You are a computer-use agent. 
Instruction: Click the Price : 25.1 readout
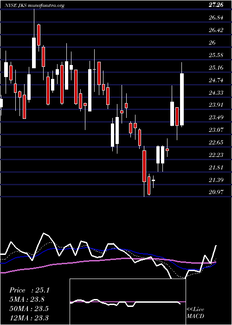[29, 290]
